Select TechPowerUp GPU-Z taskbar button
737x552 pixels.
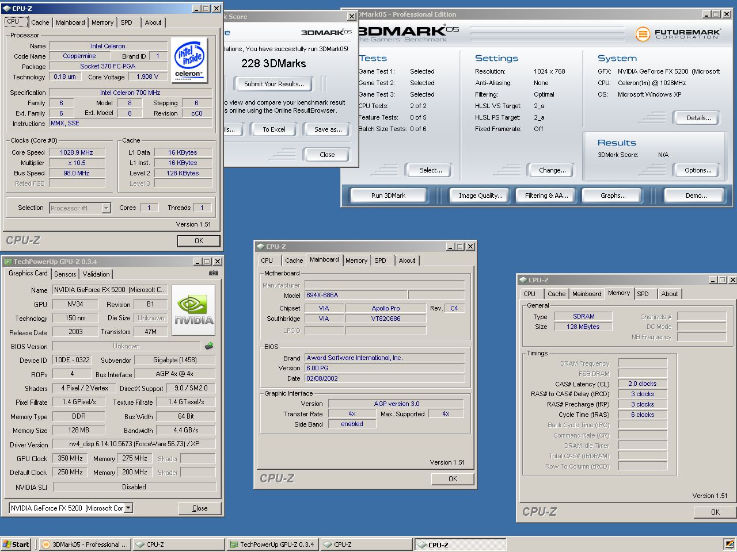(x=272, y=545)
